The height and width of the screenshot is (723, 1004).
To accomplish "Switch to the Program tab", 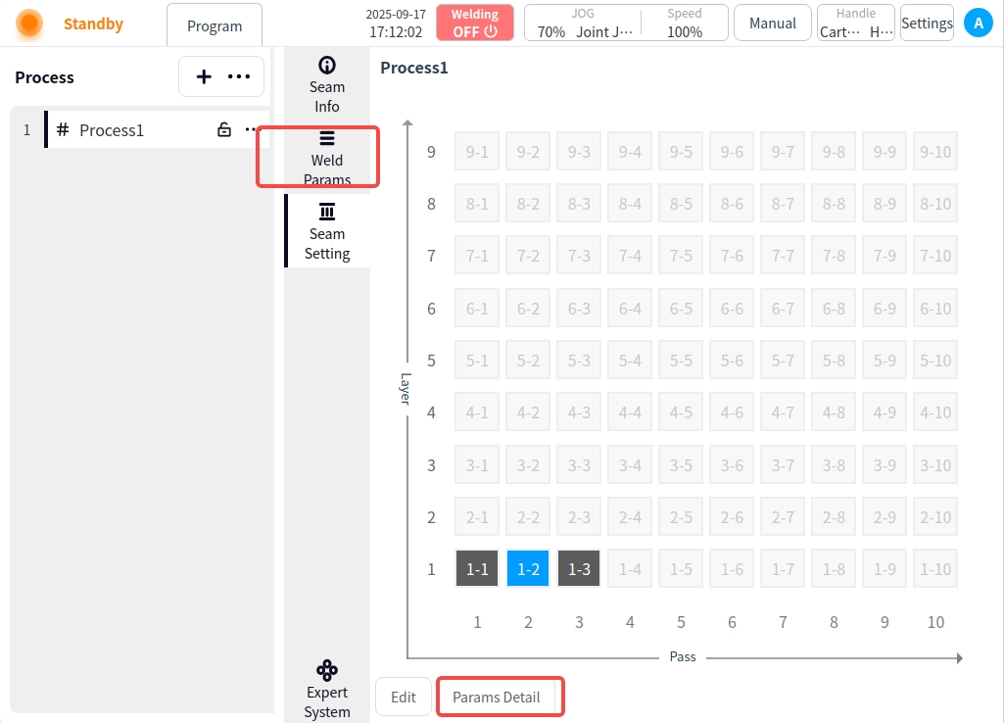I will coord(215,26).
